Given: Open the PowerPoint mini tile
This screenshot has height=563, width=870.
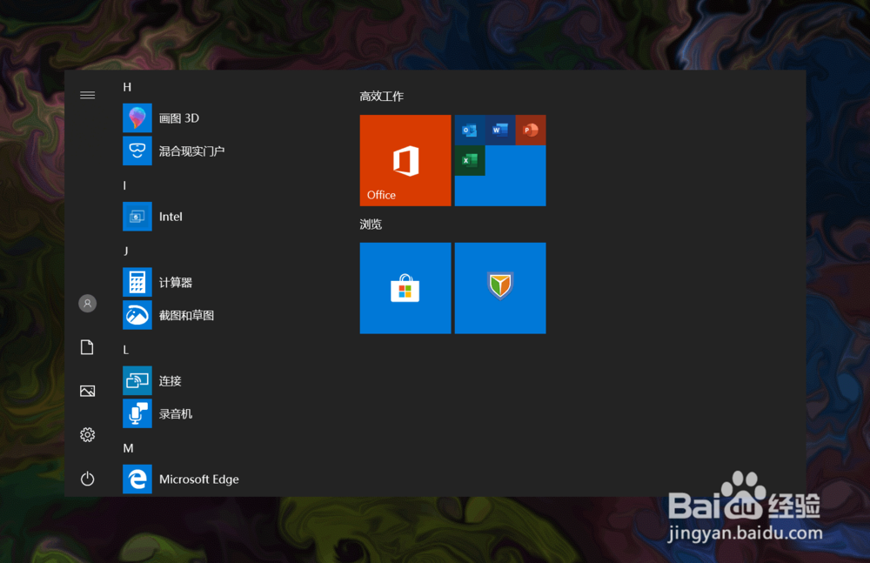Looking at the screenshot, I should coord(531,130).
